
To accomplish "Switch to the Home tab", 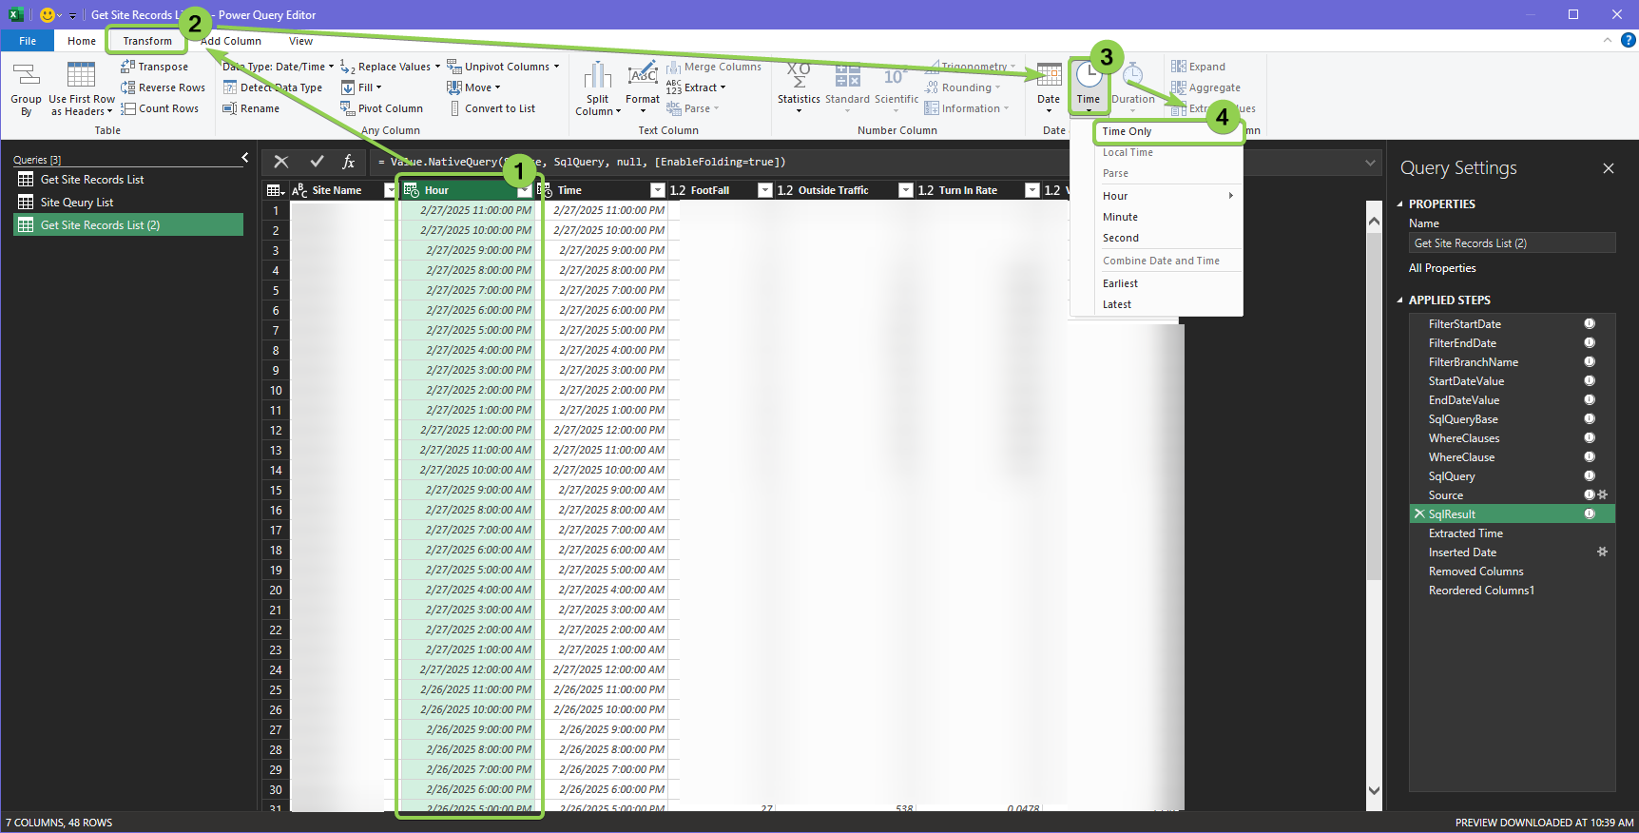I will (x=82, y=41).
